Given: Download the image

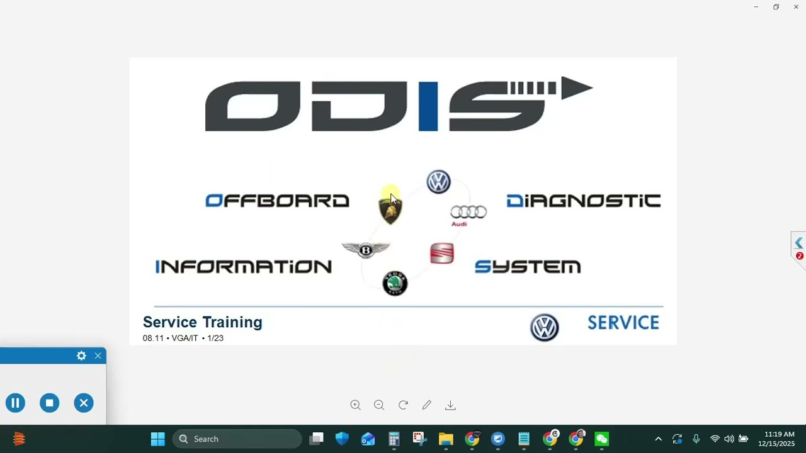Looking at the screenshot, I should coord(450,405).
